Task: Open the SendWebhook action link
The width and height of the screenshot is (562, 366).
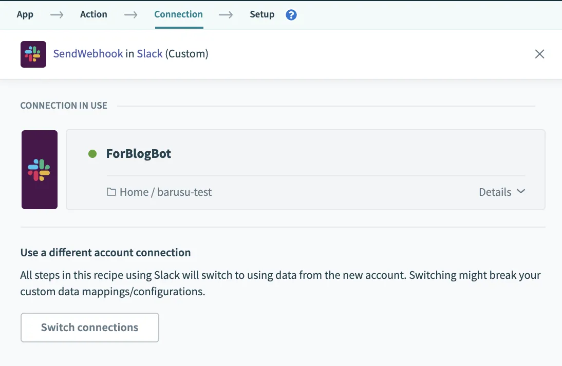Action: point(88,54)
